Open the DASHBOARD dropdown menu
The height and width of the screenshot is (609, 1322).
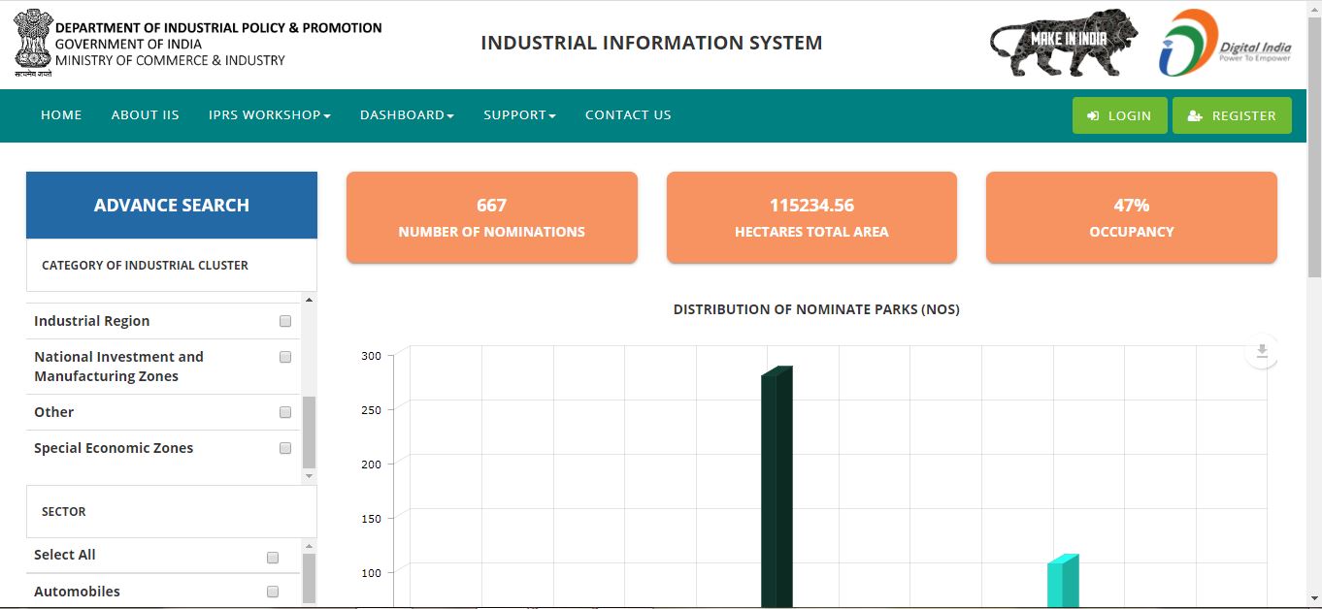(x=406, y=114)
